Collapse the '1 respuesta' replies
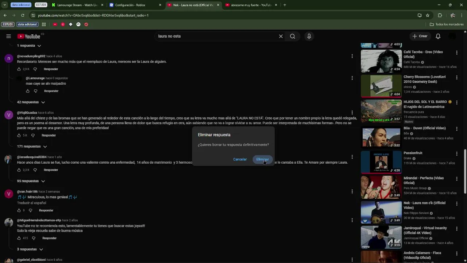467x263 pixels. [29, 46]
